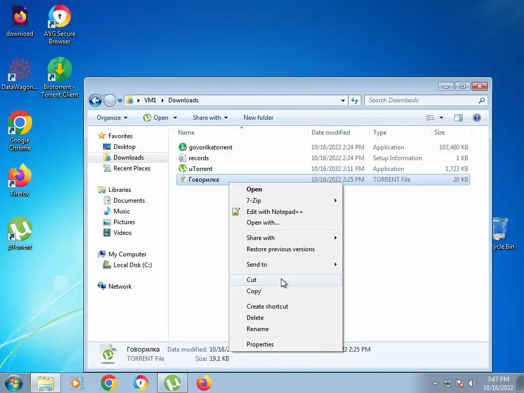Open the download desktop icon

20,20
